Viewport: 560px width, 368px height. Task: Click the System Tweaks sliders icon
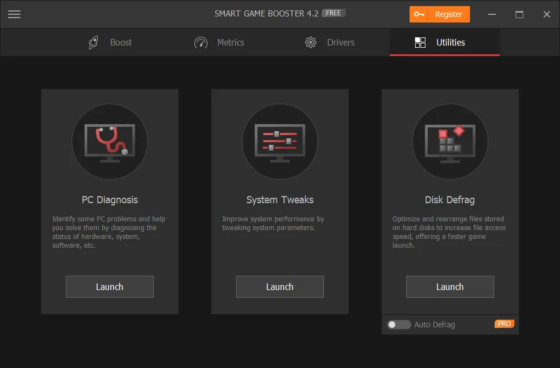(279, 141)
